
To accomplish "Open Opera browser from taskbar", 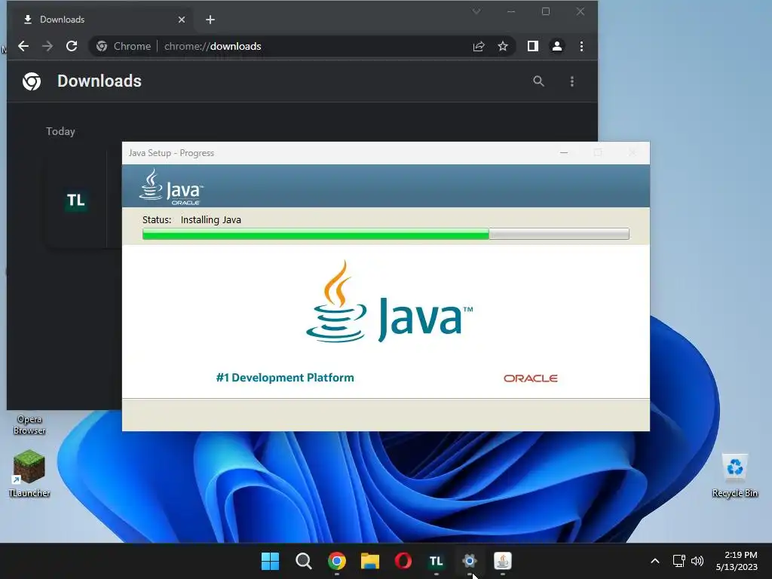I will click(403, 561).
